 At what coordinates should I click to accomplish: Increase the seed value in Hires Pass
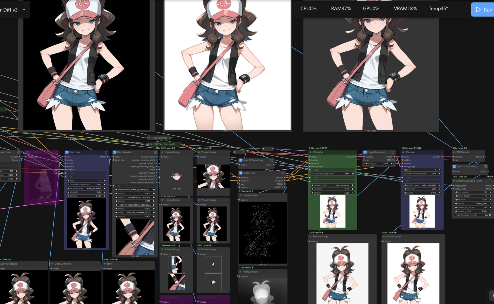105,181
